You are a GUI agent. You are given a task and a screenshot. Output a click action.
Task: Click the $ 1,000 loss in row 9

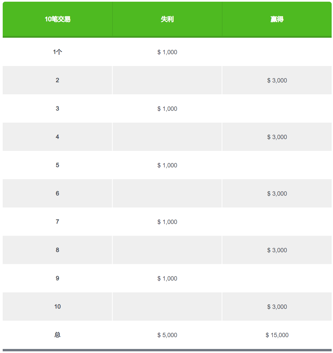pos(167,278)
